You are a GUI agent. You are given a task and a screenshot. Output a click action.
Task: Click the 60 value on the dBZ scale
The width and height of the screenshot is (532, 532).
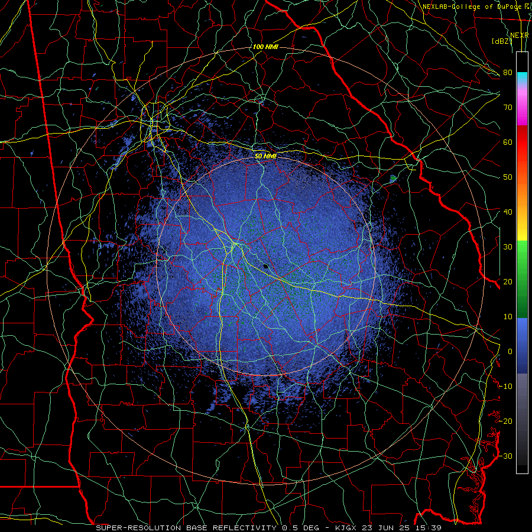point(508,142)
